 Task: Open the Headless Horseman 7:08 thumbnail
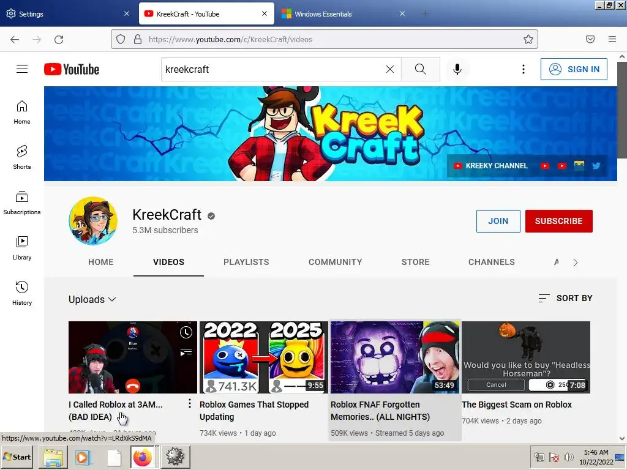526,357
